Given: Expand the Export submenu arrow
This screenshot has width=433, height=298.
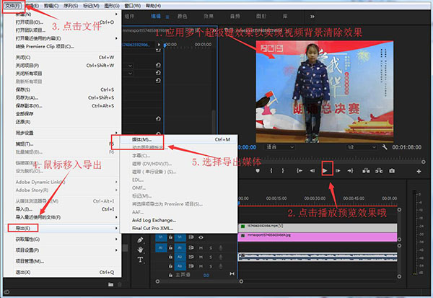Looking at the screenshot, I should [116, 228].
